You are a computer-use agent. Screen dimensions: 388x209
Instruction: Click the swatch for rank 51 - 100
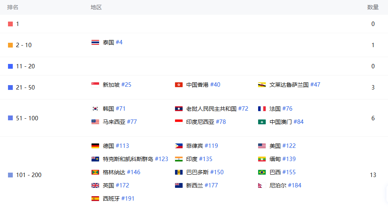coord(10,118)
